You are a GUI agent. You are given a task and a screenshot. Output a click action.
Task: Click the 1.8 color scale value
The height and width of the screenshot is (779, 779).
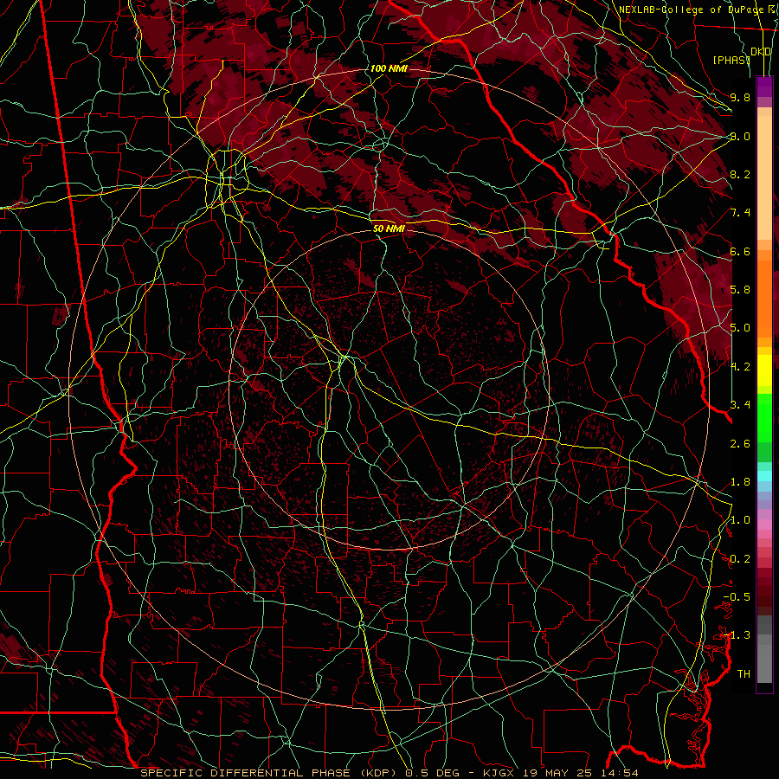[x=740, y=482]
